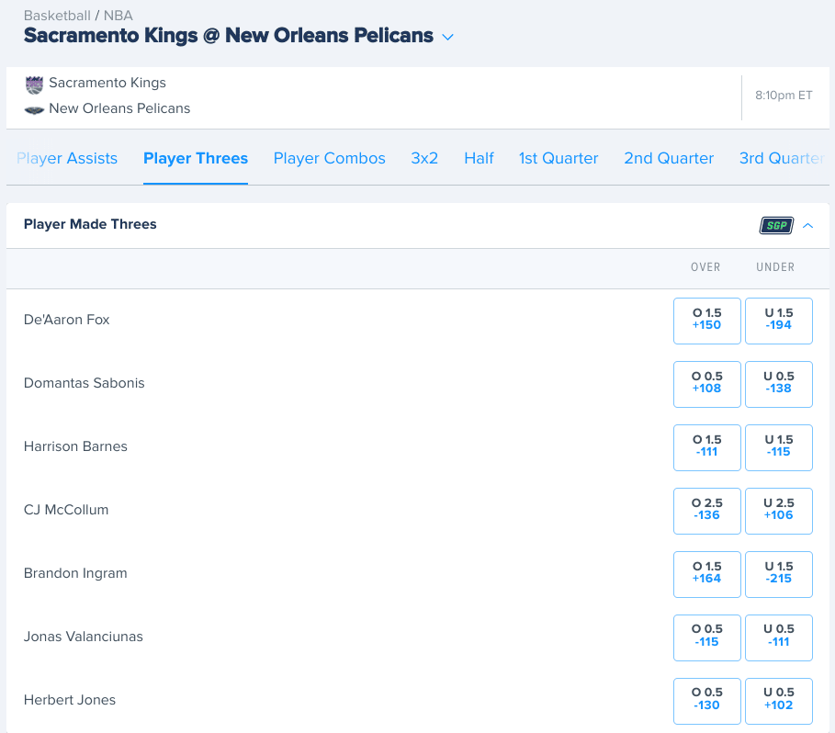This screenshot has height=733, width=835.
Task: Collapse the Player Made Threes section
Action: pyautogui.click(x=807, y=226)
